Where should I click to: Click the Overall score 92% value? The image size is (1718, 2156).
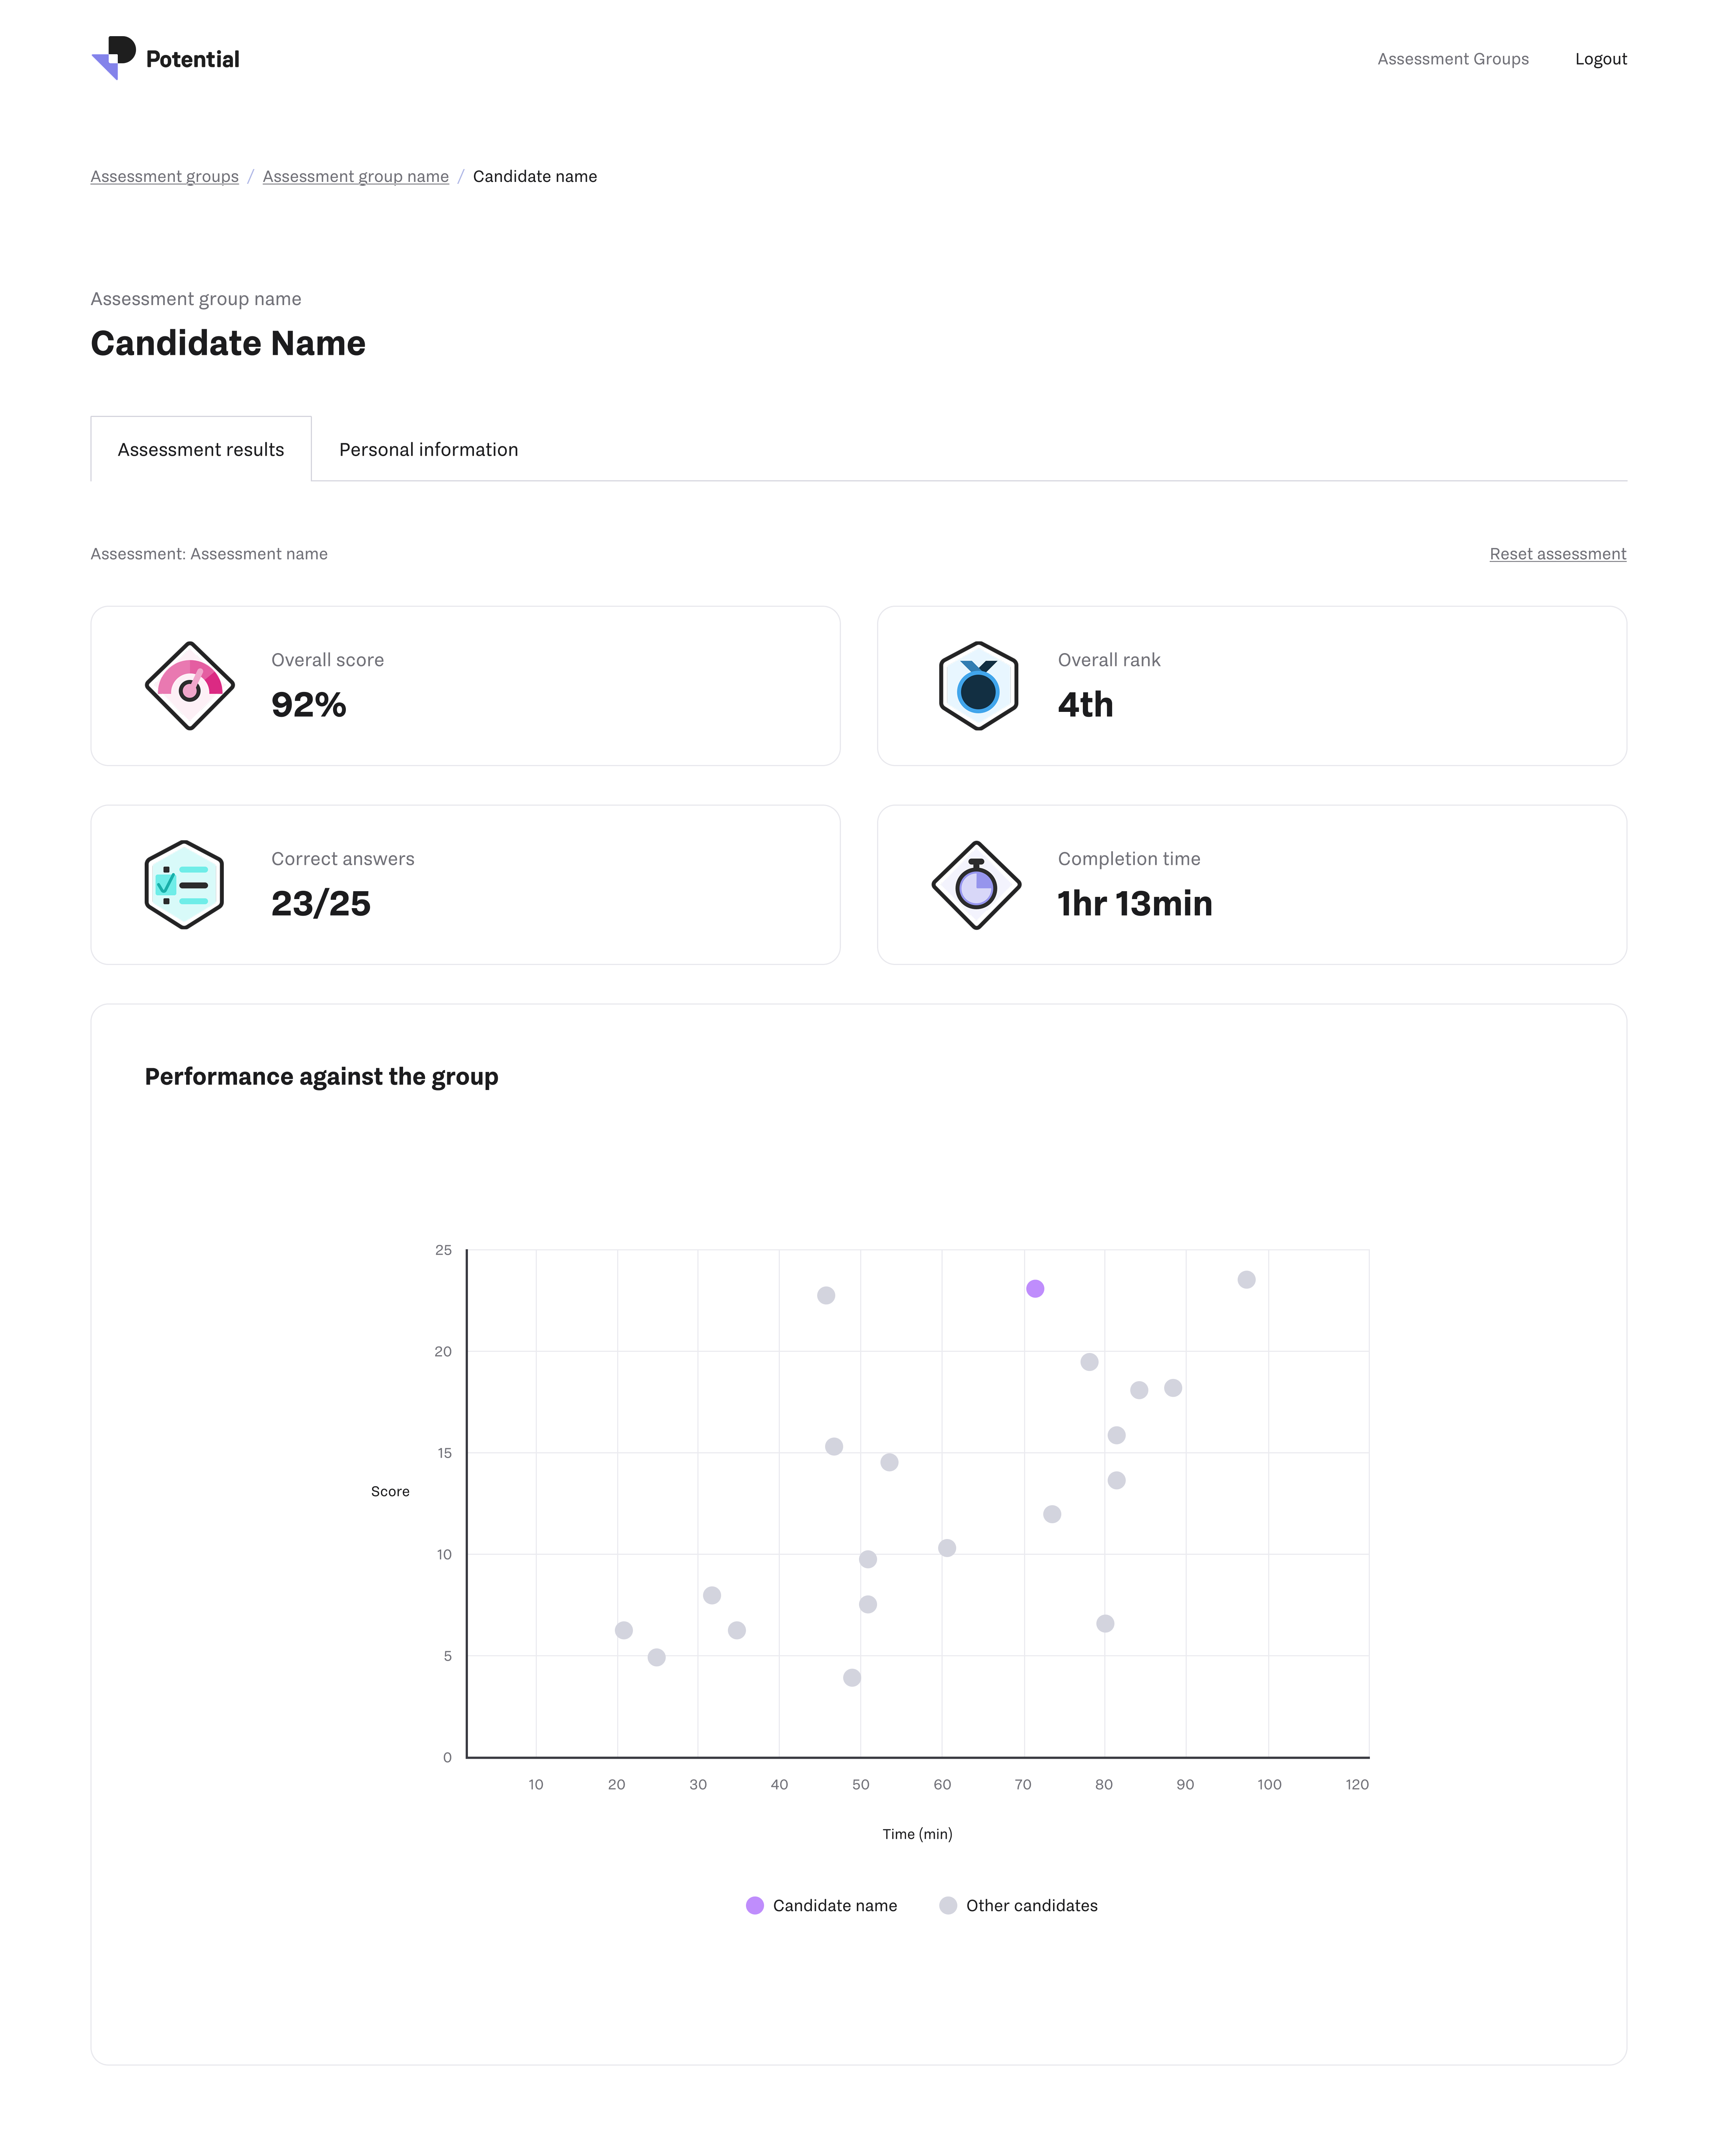coord(309,705)
